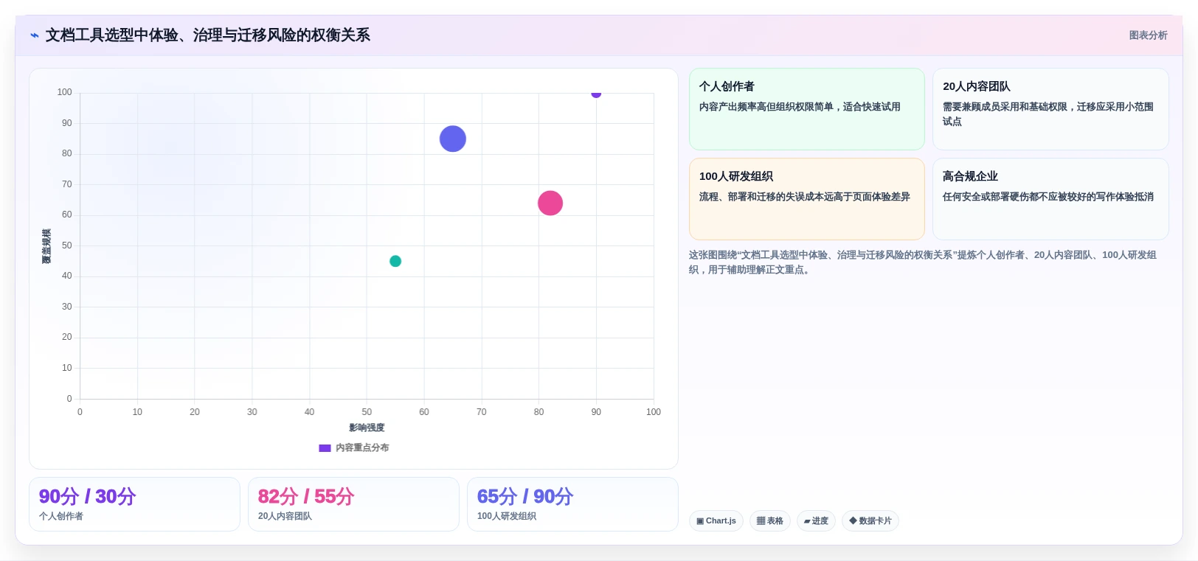The height and width of the screenshot is (561, 1198).
Task: Click the blue lightning icon beside title
Action: (35, 35)
